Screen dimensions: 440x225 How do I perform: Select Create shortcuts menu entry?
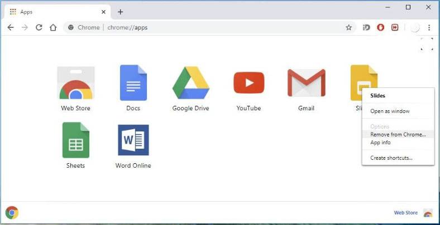(398, 158)
